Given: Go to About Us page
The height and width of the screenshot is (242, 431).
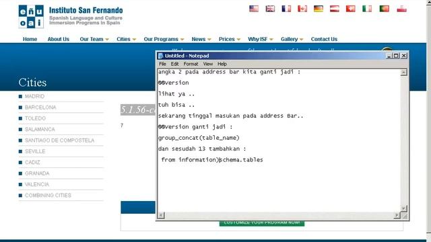Looking at the screenshot, I should click(59, 39).
